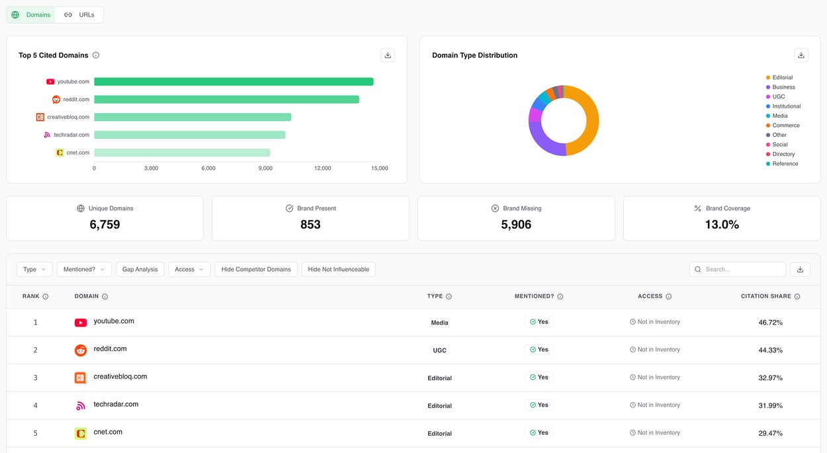Open cnet.com domain in table
This screenshot has width=827, height=453.
(108, 432)
